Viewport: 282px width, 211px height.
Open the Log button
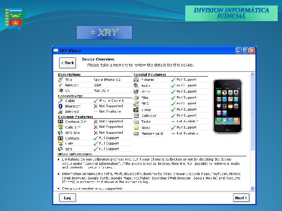(67, 198)
